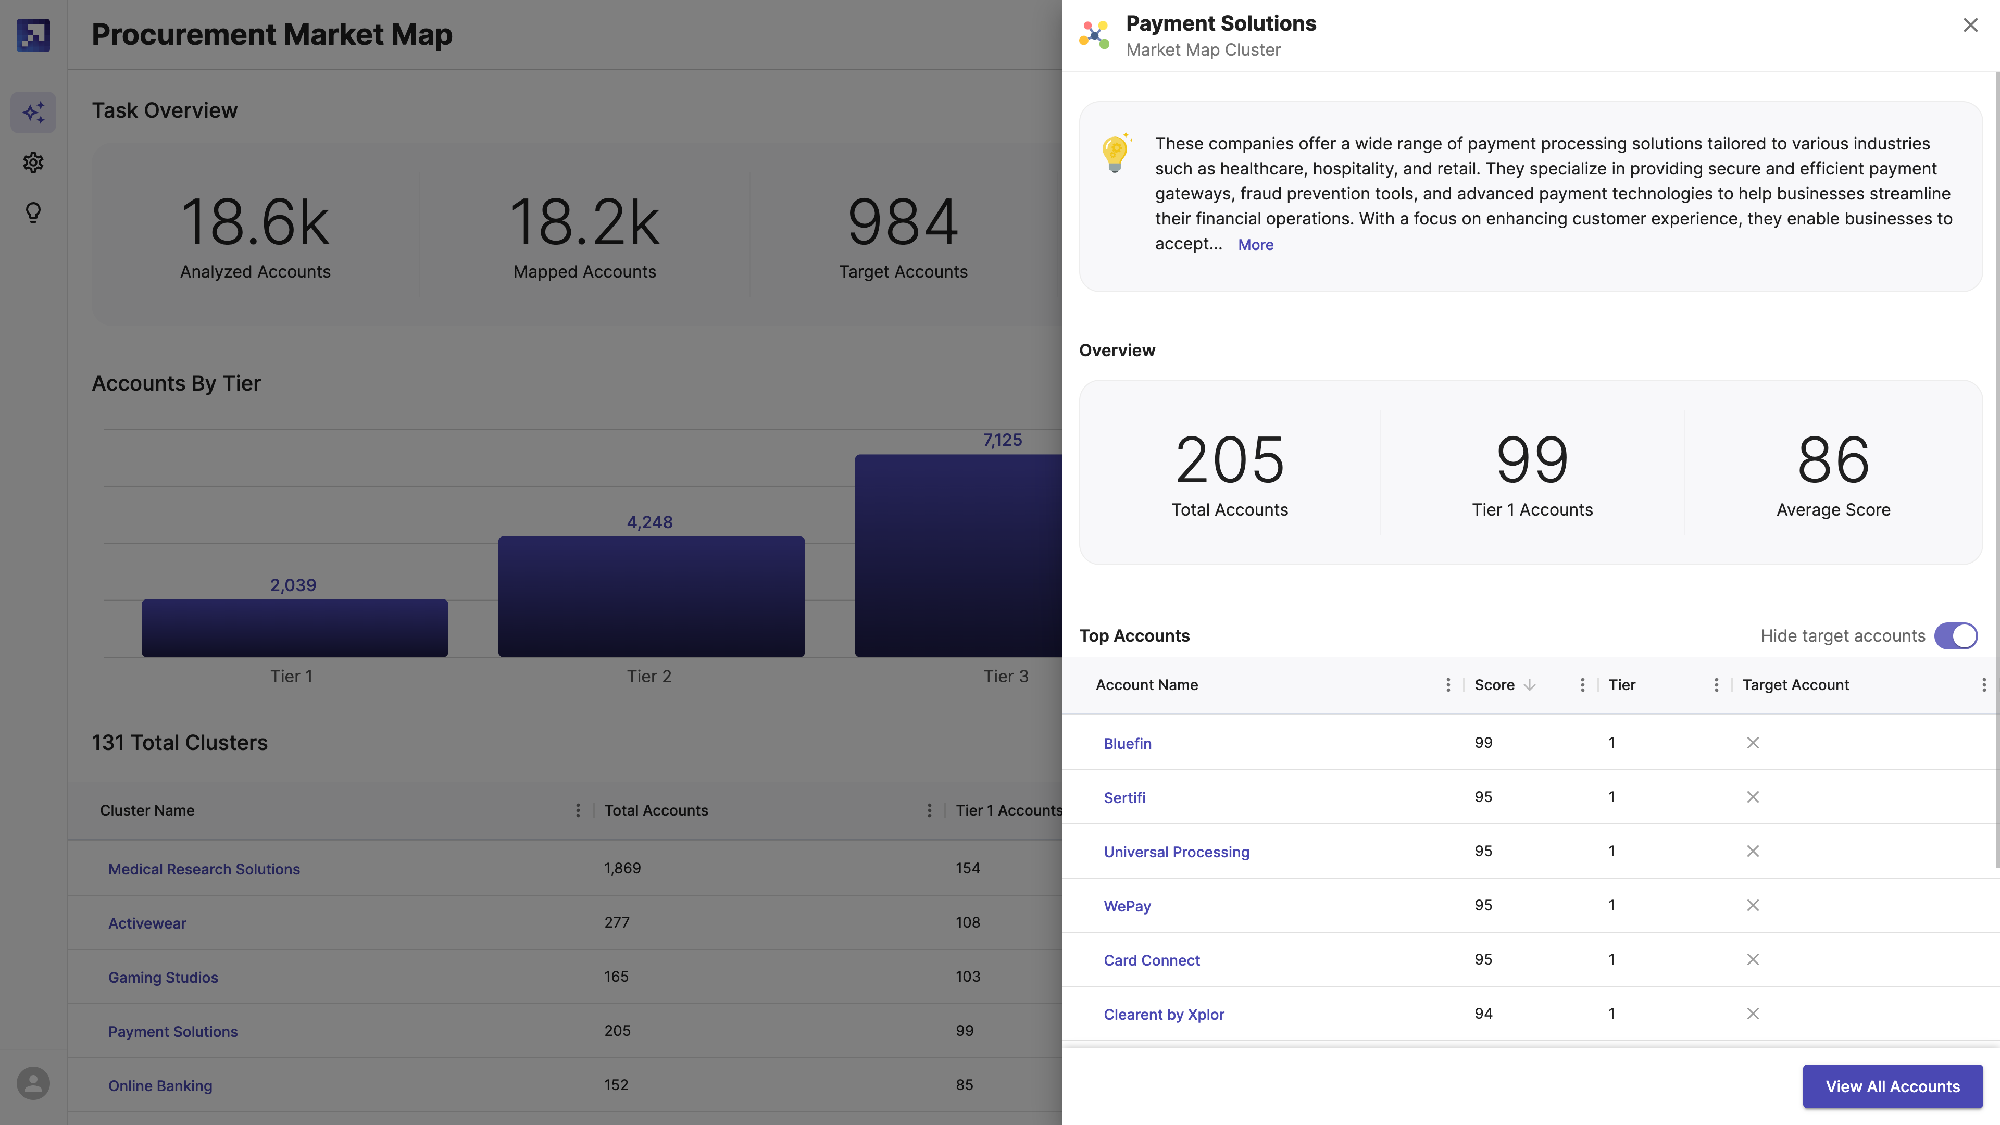Open the lightbulb insights sidebar icon
Image resolution: width=2000 pixels, height=1125 pixels.
coord(33,212)
